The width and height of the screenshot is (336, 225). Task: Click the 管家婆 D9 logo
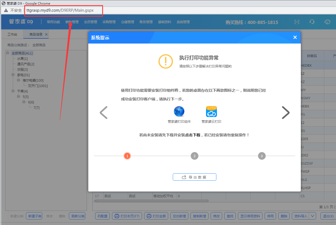tap(21, 22)
